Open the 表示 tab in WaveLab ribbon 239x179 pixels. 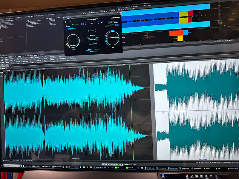6,57
